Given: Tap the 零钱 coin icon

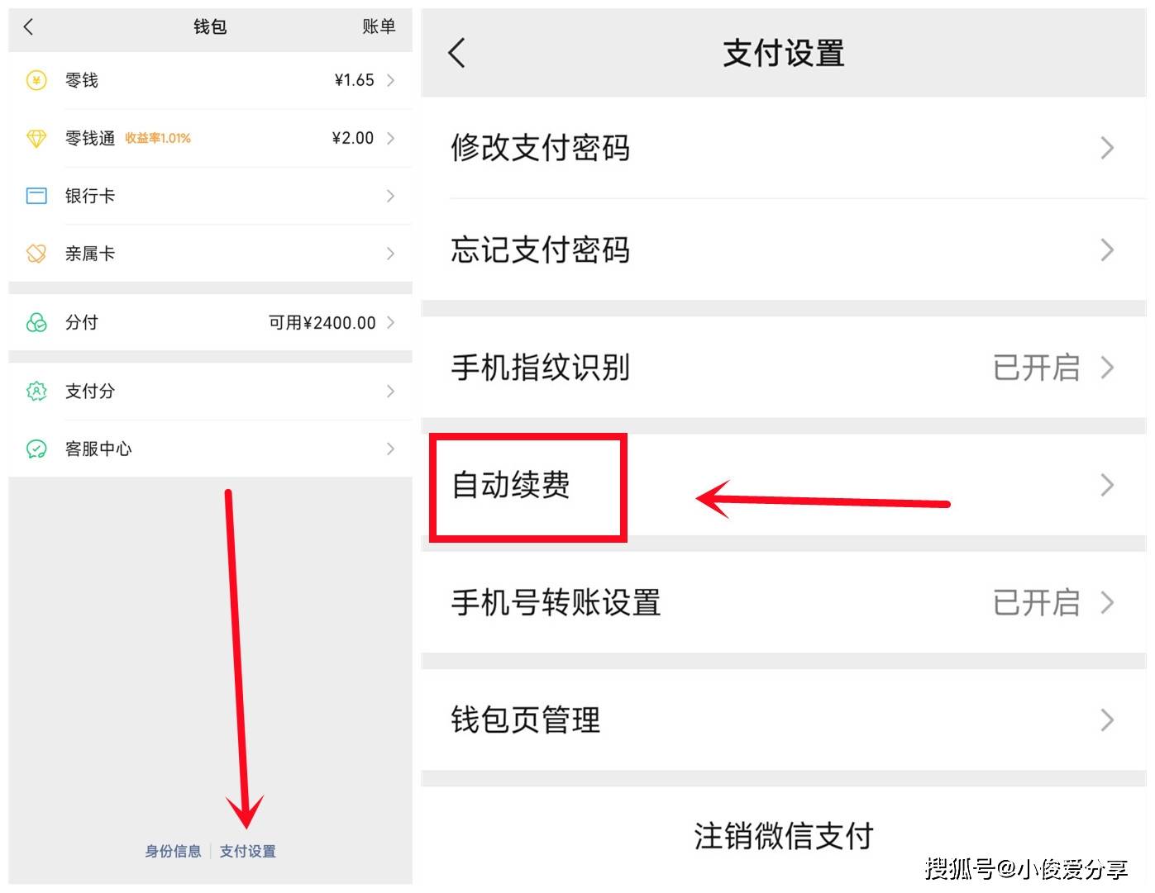Looking at the screenshot, I should [36, 80].
